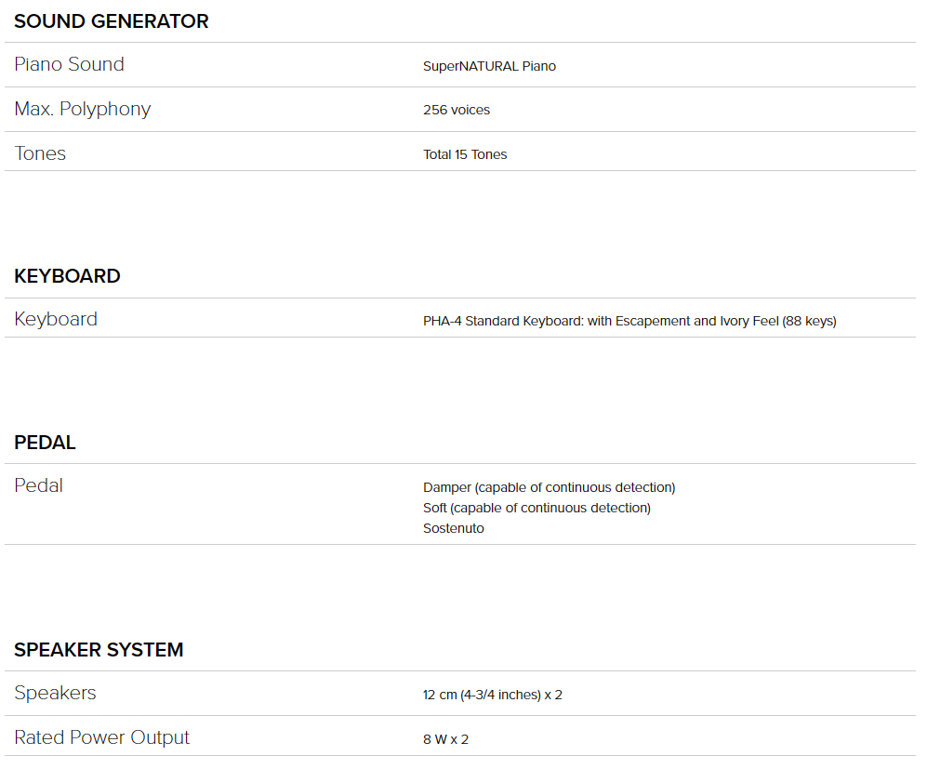This screenshot has height=769, width=927.
Task: Click the Max. Polyphony label
Action: click(x=82, y=109)
